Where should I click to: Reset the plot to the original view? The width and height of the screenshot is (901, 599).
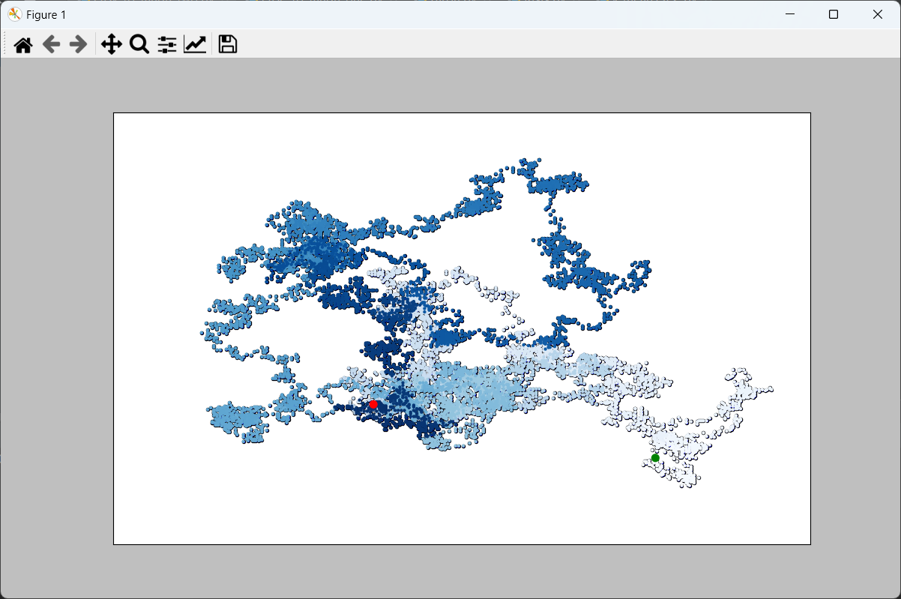coord(23,45)
